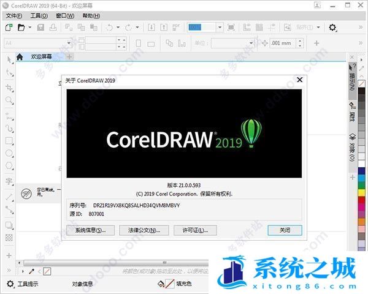Viewport: 368px width, 294px height.
Task: Click the nudge distance .001 mm field
Action: click(283, 43)
